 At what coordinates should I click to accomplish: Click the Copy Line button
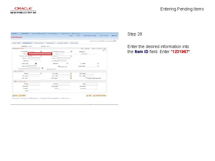coord(84,54)
